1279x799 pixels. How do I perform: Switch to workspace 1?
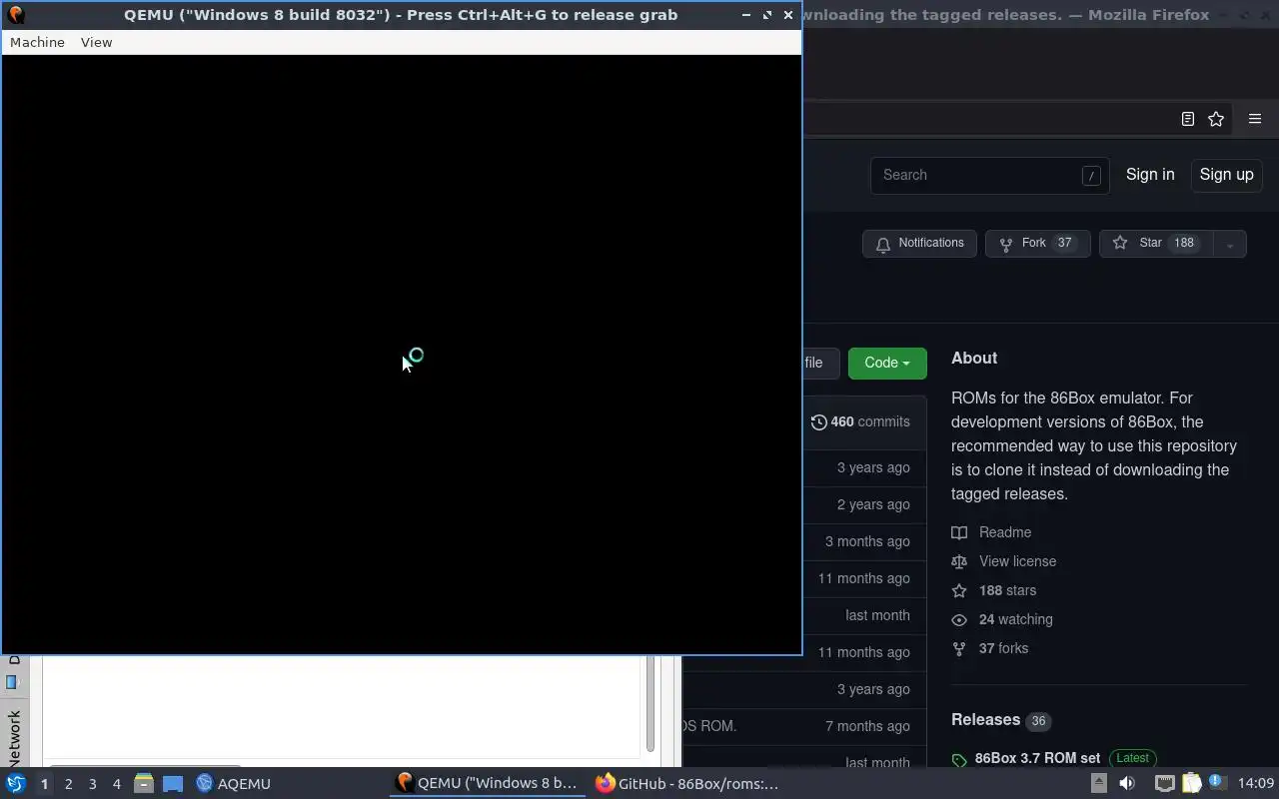click(44, 784)
